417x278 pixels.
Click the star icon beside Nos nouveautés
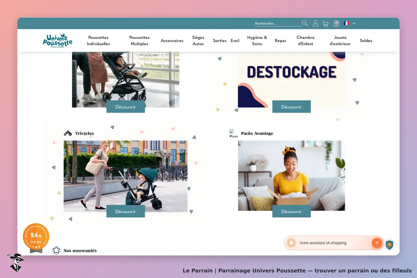click(56, 250)
